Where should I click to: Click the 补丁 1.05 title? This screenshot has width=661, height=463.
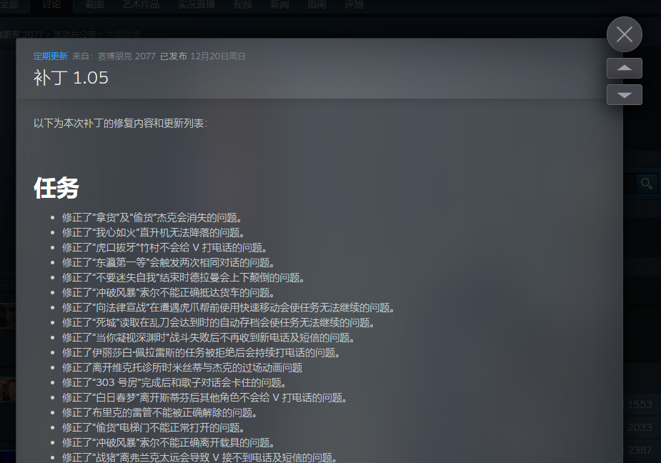(71, 78)
